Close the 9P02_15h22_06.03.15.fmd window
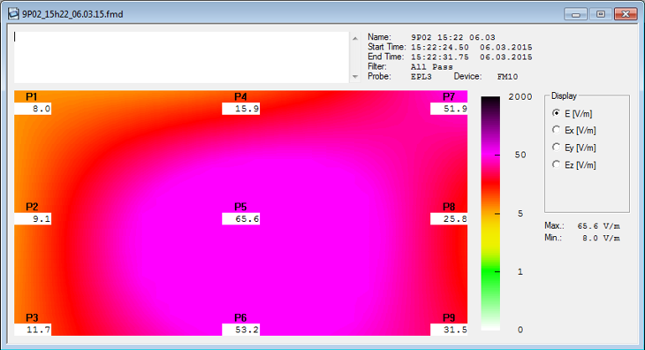Viewport: 645px width, 350px height. pyautogui.click(x=626, y=14)
